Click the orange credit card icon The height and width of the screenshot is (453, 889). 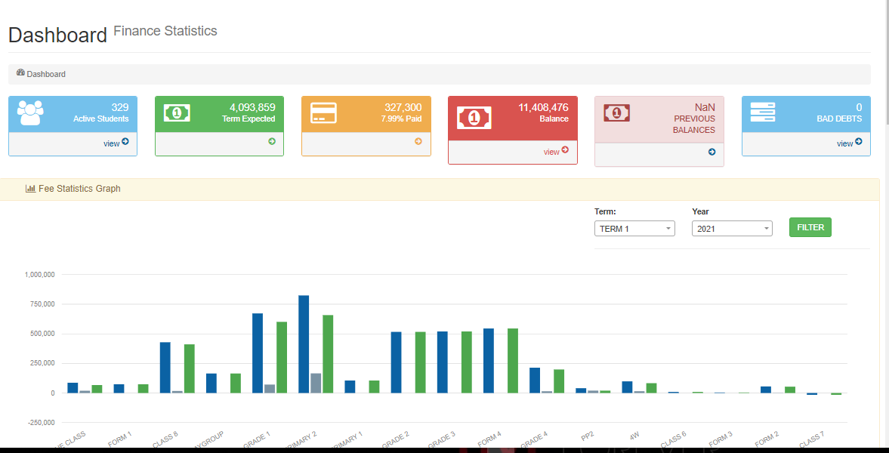click(x=323, y=112)
